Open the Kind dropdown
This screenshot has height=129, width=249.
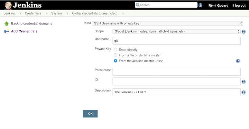(167, 23)
